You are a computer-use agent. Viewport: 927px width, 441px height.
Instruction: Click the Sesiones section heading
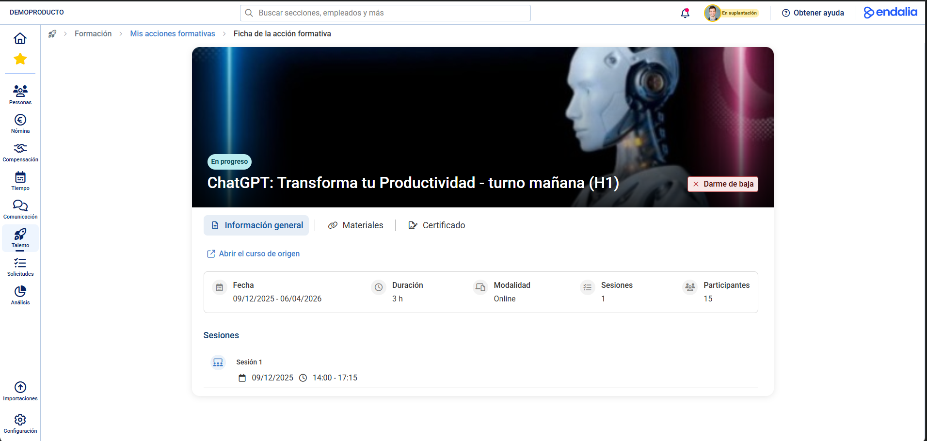coord(221,335)
